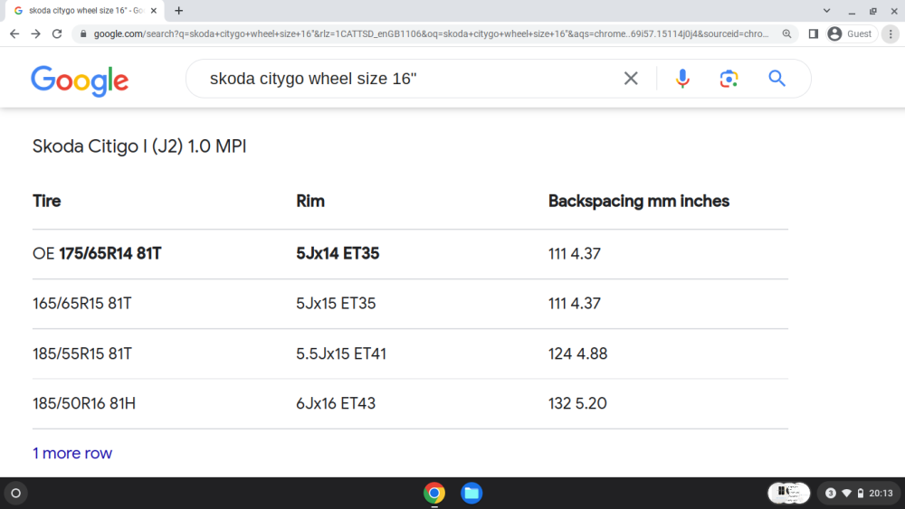Screen dimensions: 905x509
Task: Open zoom magnifier in address bar
Action: (x=786, y=34)
